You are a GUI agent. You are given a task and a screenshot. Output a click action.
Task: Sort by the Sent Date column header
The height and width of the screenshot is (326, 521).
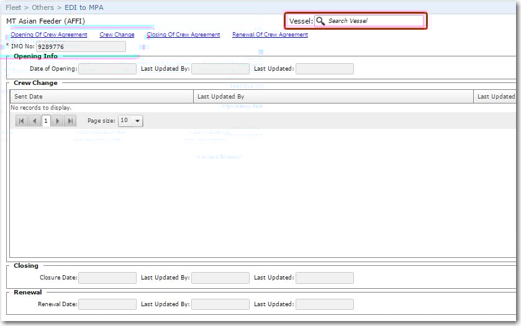coord(29,97)
